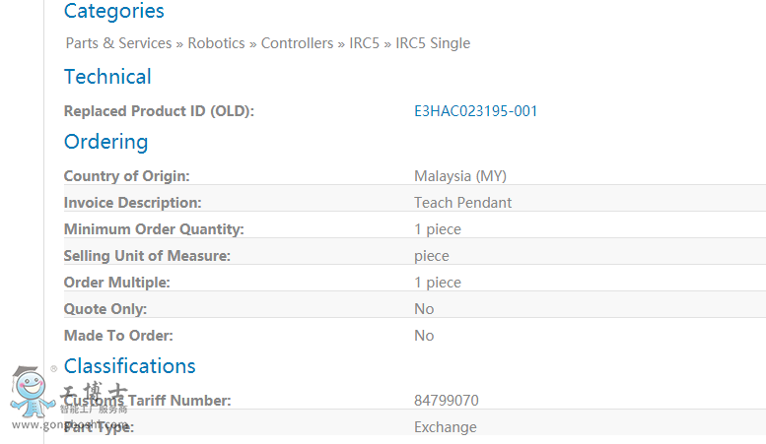Go to the Controllers breadcrumb category
Screen dimensions: 766x444
click(297, 43)
